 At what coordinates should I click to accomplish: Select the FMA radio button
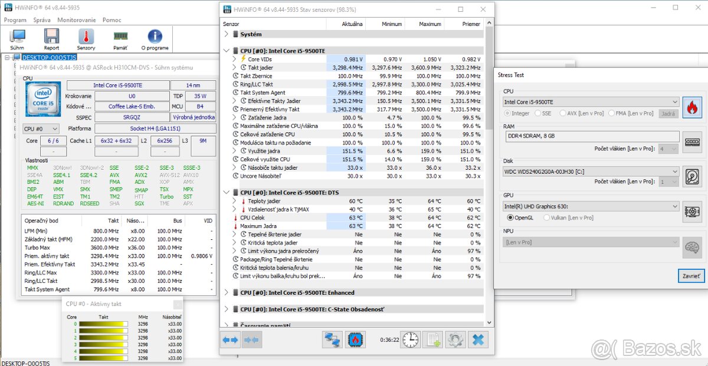point(612,113)
